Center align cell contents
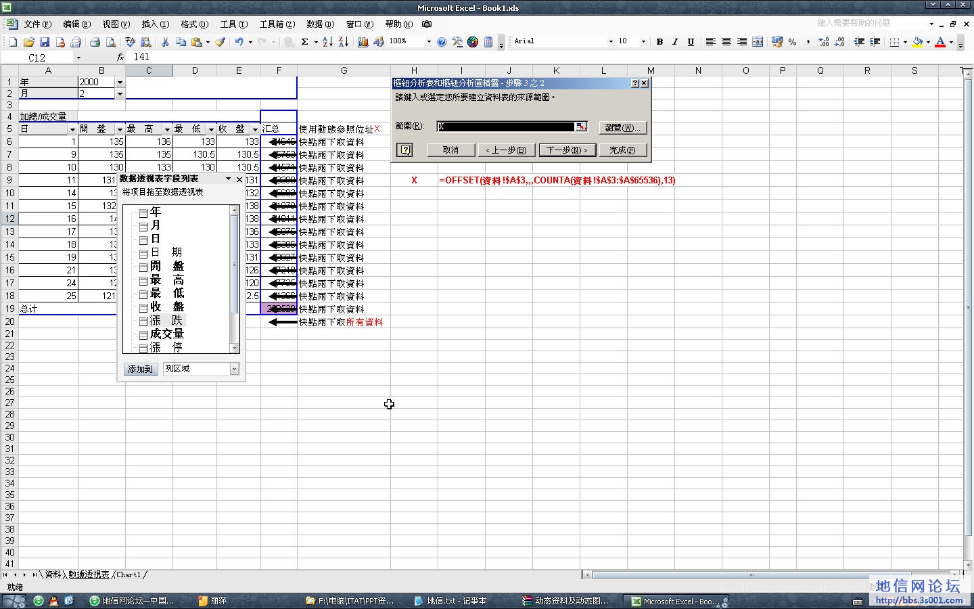The height and width of the screenshot is (609, 974). pos(726,42)
